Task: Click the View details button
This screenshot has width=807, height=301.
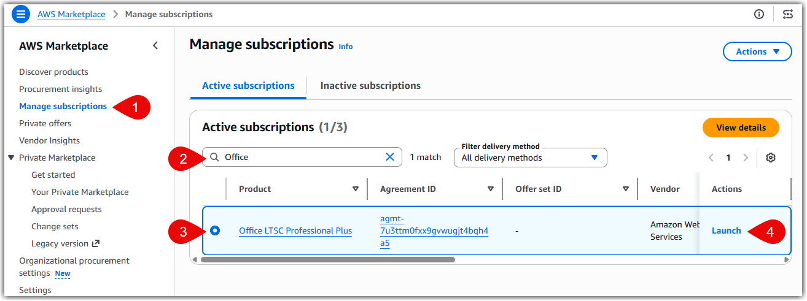Action: [741, 128]
